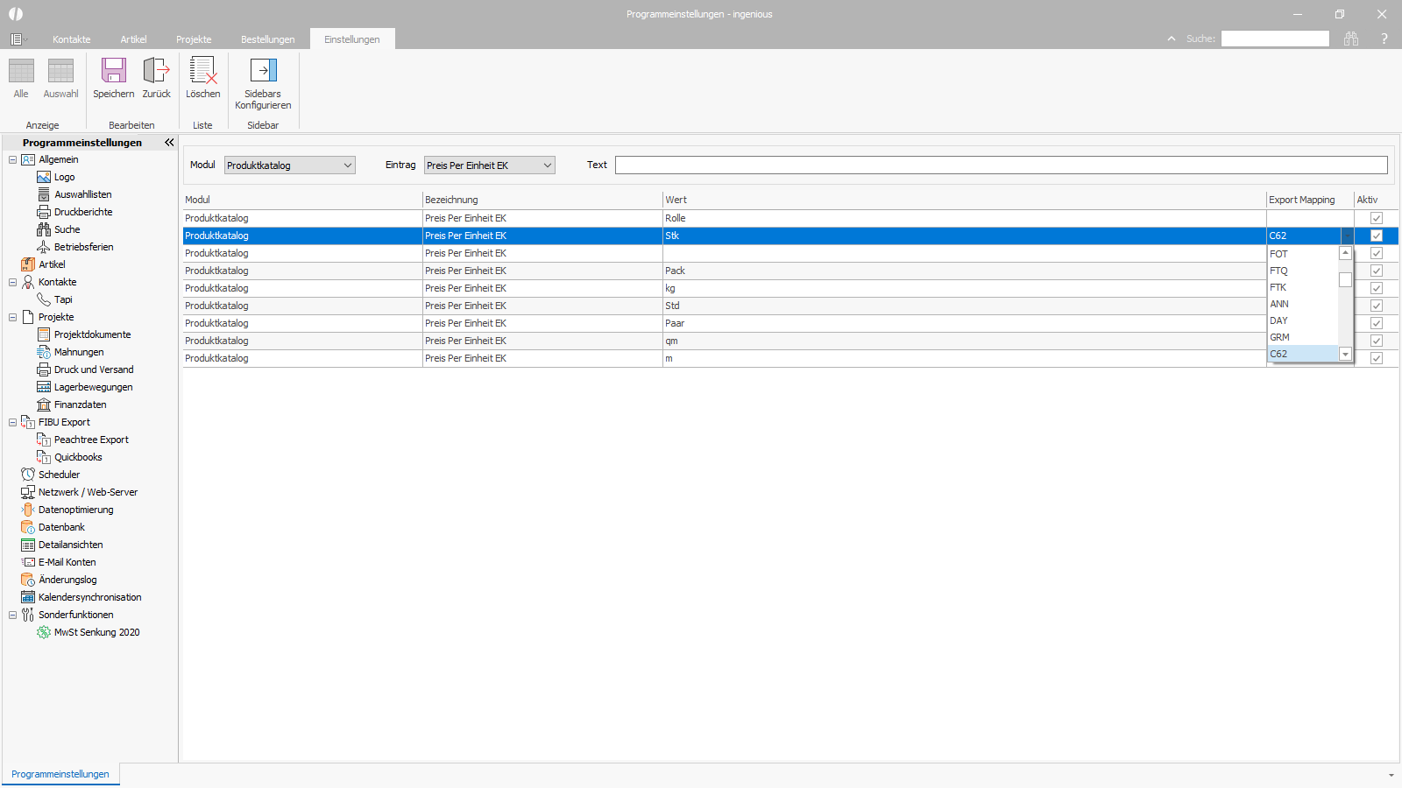Open Datenoptimierung settings
Screen dimensions: 1402x788
coord(75,510)
